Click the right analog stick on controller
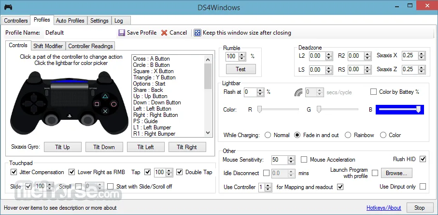This screenshot has height=215, width=438. pyautogui.click(x=87, y=120)
